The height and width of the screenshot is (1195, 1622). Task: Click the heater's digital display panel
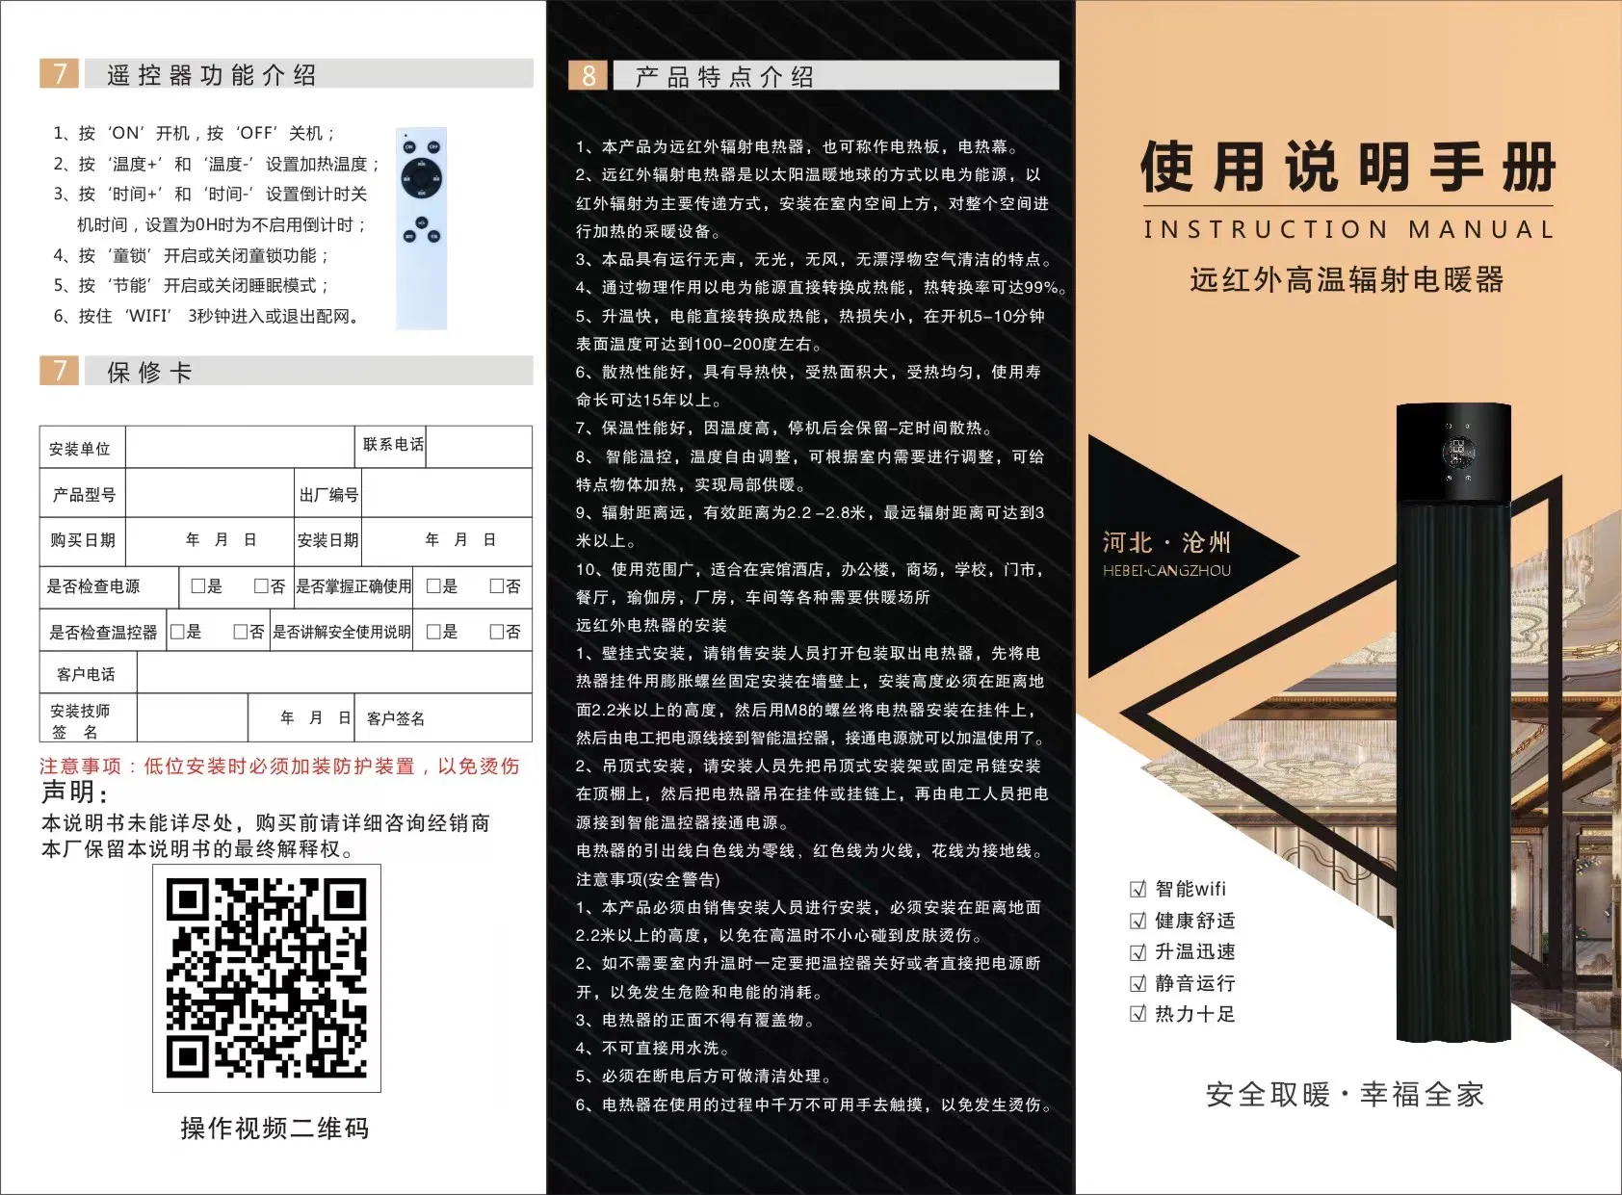[x=1455, y=452]
